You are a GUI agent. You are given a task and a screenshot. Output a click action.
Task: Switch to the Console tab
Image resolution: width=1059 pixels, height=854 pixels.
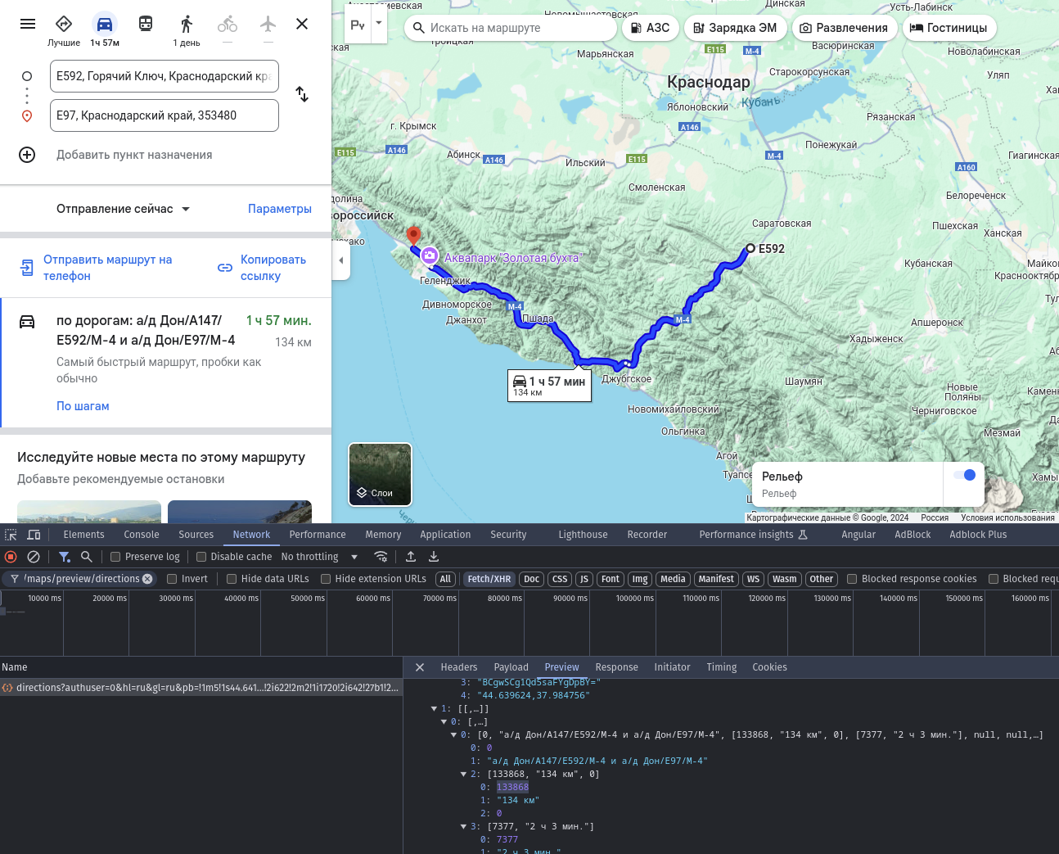pos(142,535)
